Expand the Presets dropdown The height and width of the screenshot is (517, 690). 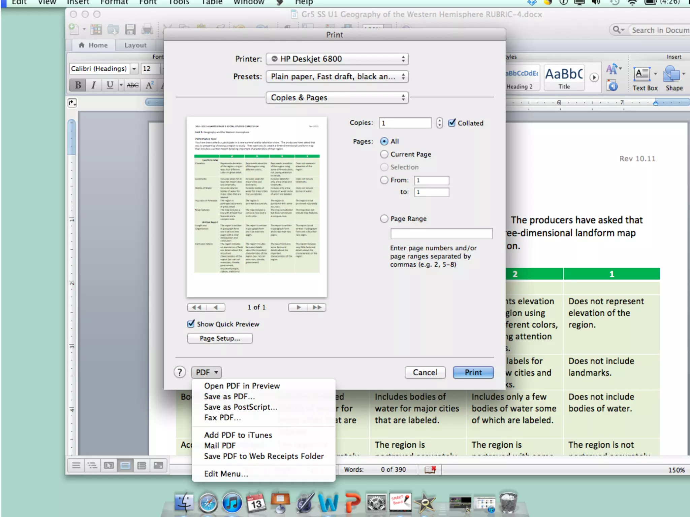[x=337, y=76]
